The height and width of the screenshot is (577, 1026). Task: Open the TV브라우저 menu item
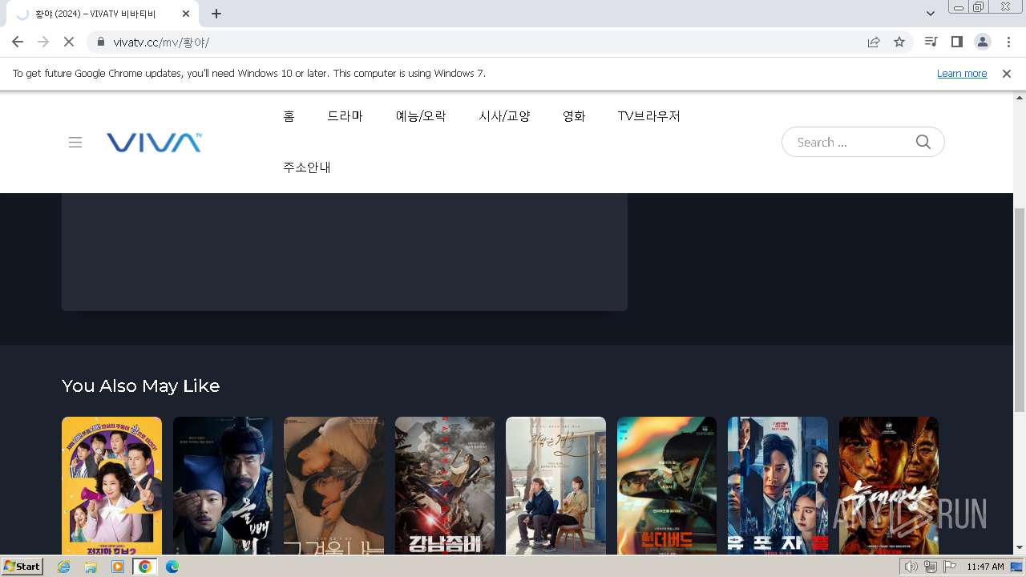pyautogui.click(x=648, y=116)
